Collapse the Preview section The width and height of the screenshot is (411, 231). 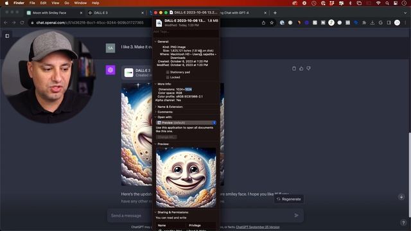click(155, 144)
